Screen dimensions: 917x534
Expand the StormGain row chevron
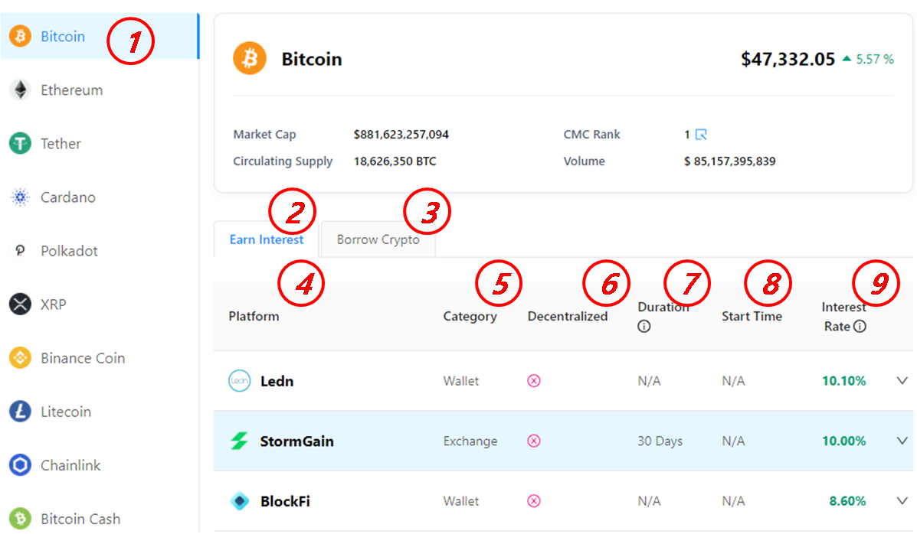[x=902, y=441]
